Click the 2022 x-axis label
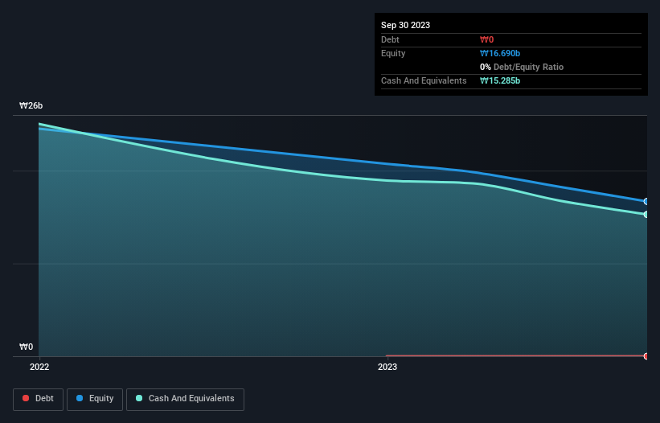The height and width of the screenshot is (423, 660). click(39, 367)
